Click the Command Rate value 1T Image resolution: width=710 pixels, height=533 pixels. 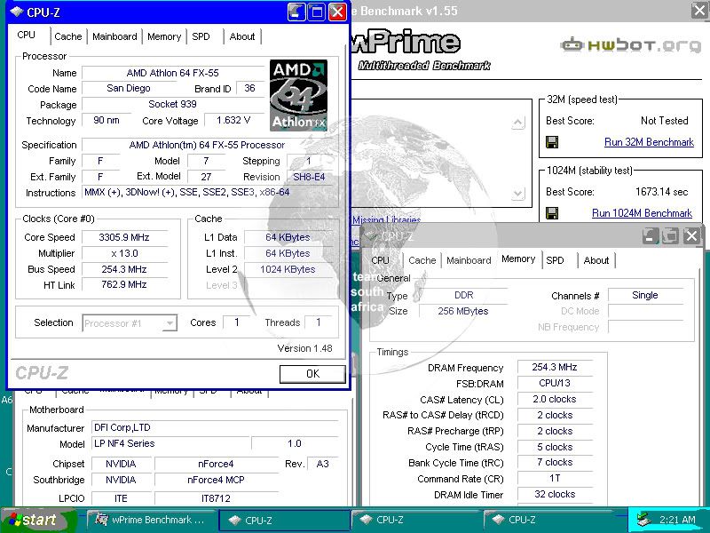click(555, 478)
